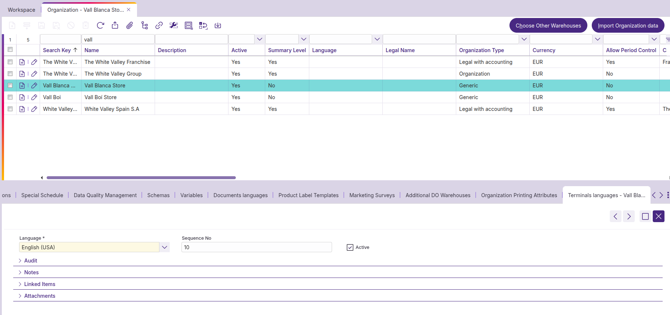Toggle the Active checkbox in the form
The height and width of the screenshot is (315, 670).
pos(350,247)
